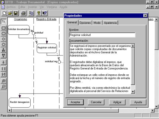Select the upward fork arrows tool
Image resolution: width=159 pixels, height=119 pixels.
4,50
